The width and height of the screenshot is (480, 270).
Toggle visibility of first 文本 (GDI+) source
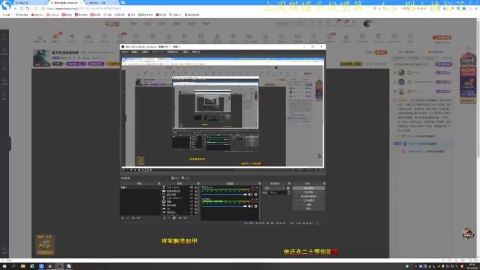[191, 187]
